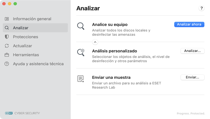
Task: Click the question-circle icon for Ayuda y asistencia
Action: click(7, 64)
